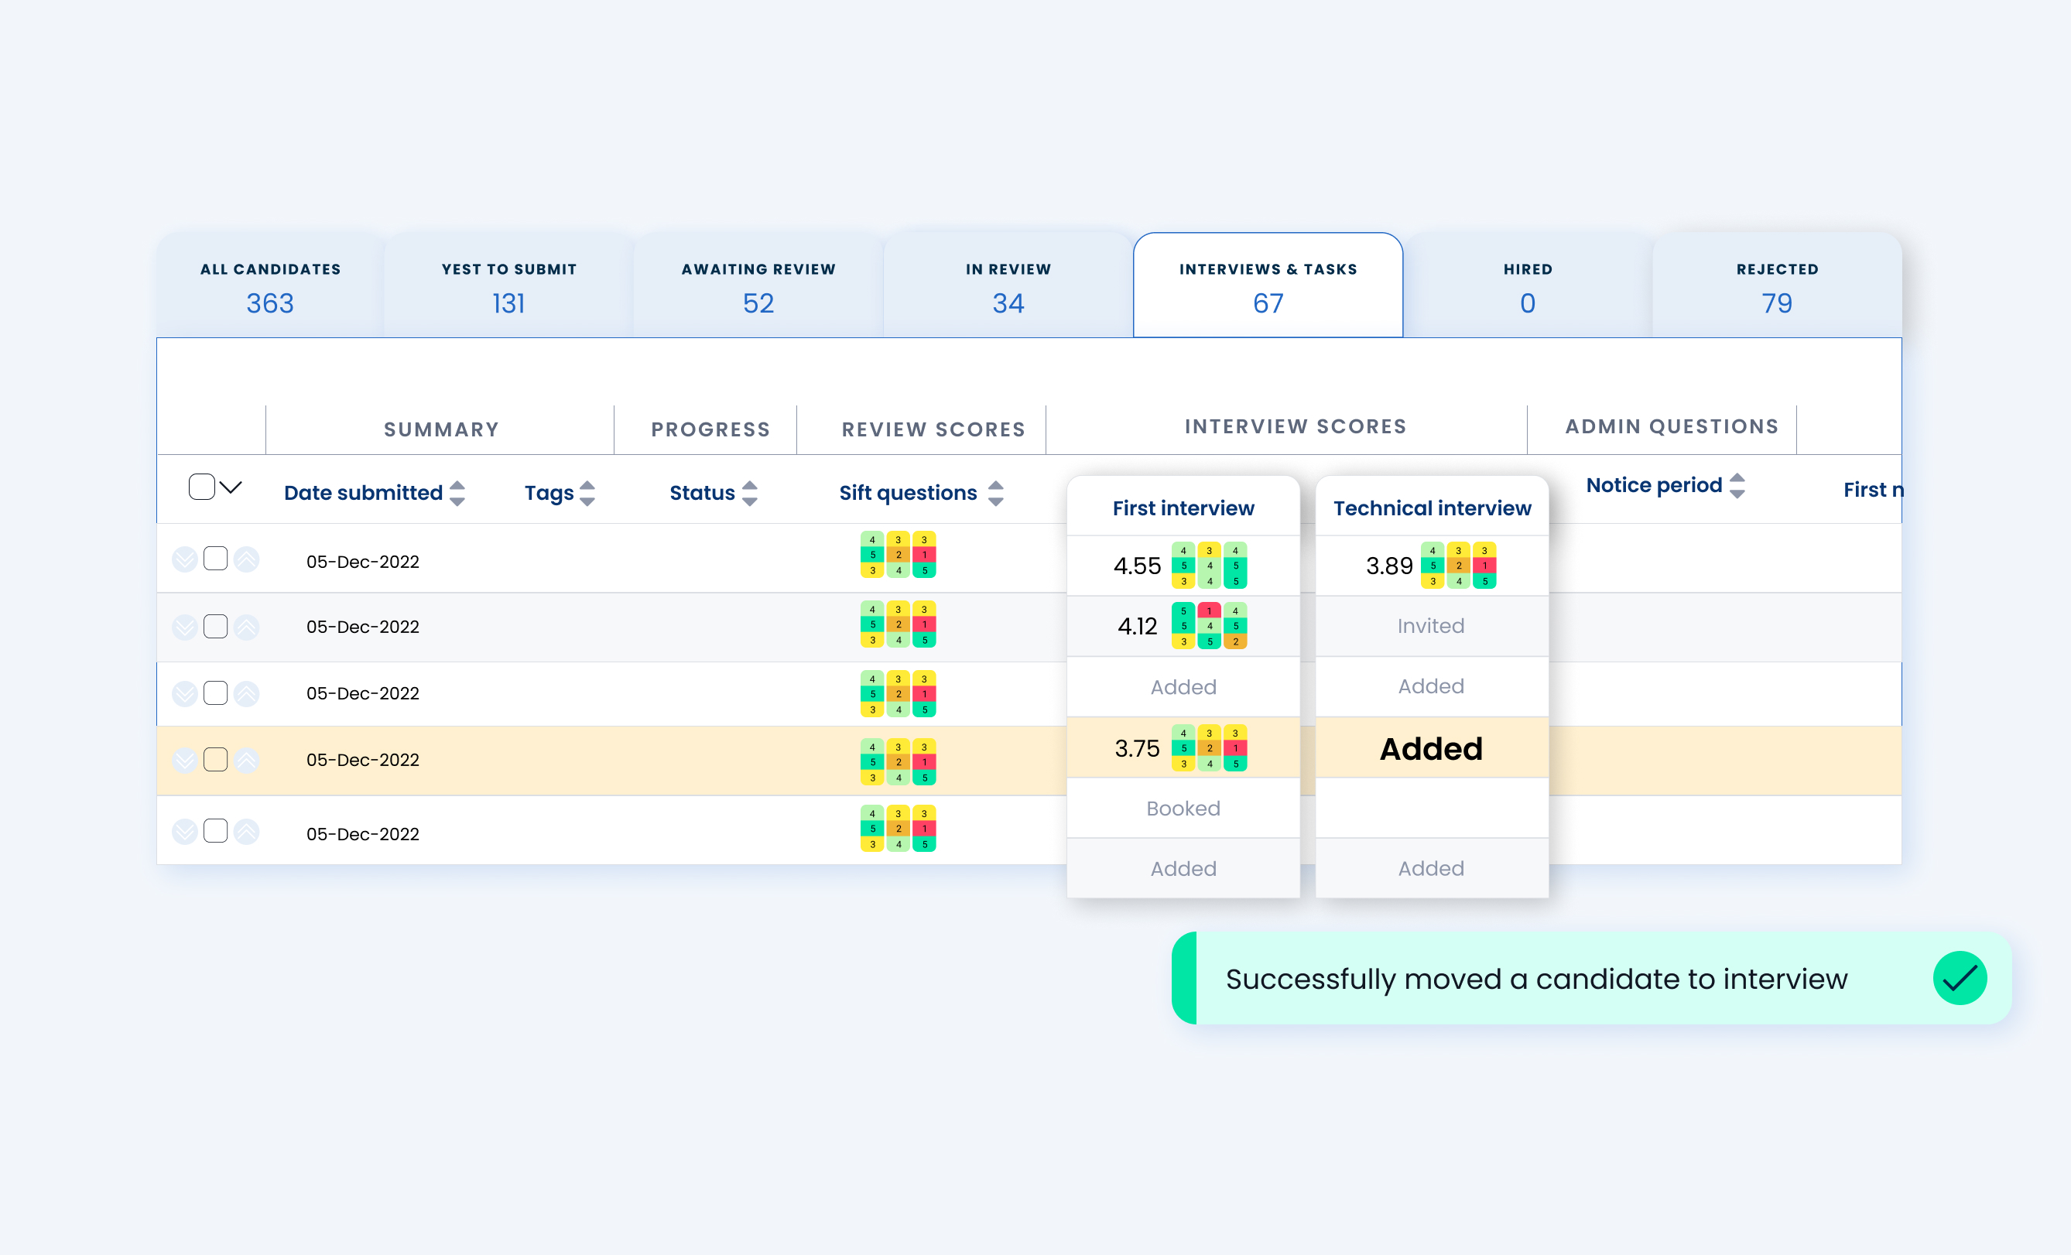Click double-chevron down icon in first candidate row
The width and height of the screenshot is (2071, 1255).
[184, 559]
